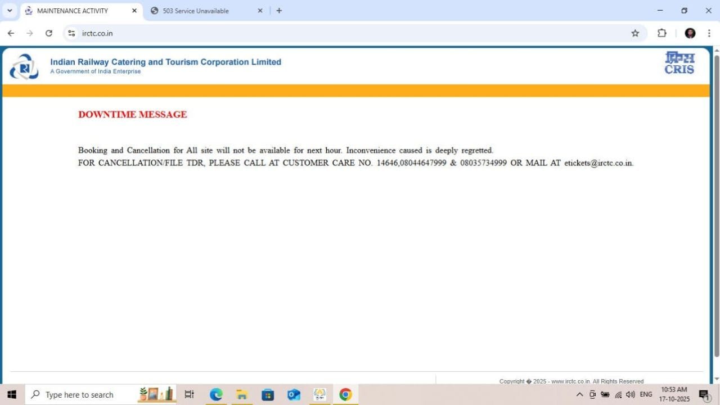Image resolution: width=720 pixels, height=405 pixels.
Task: Minimize the Chrome window
Action: point(660,11)
